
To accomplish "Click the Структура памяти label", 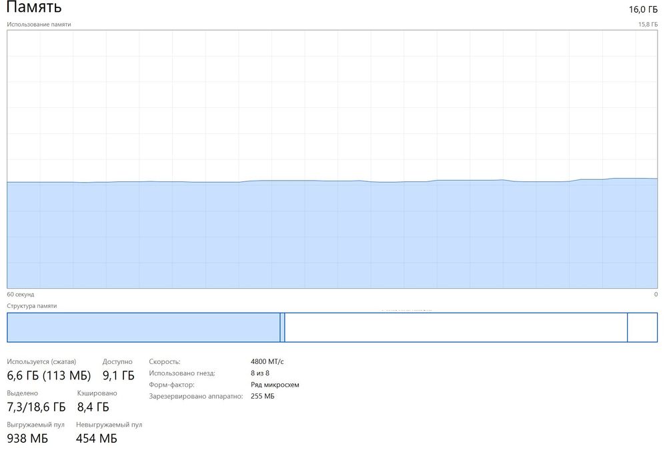I will (32, 306).
